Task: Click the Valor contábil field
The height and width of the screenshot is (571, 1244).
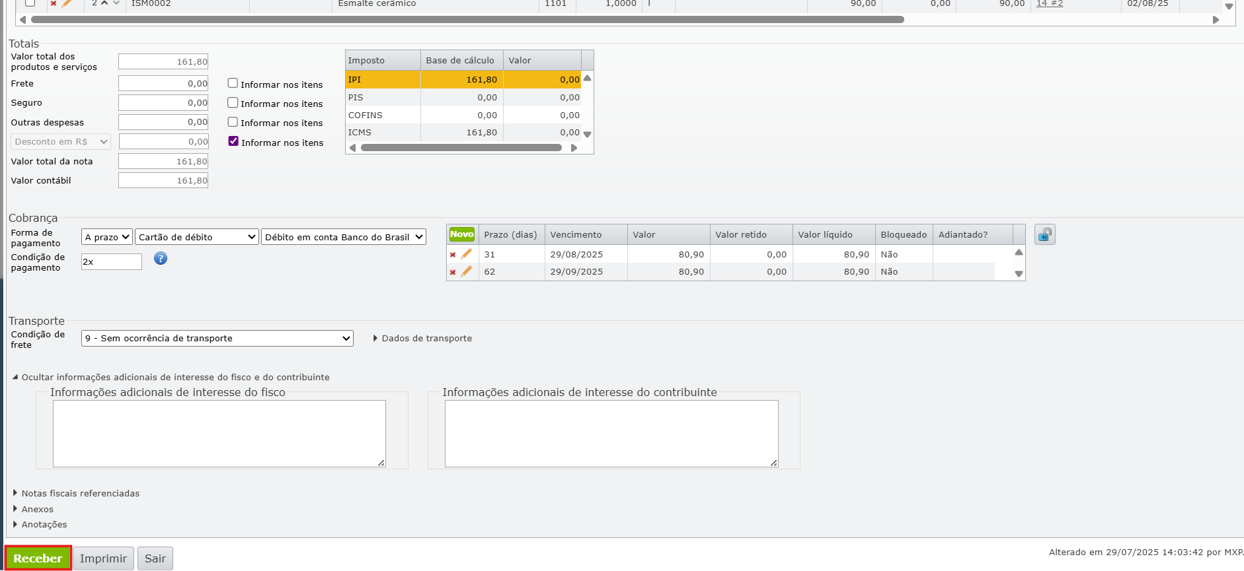Action: pyautogui.click(x=163, y=180)
